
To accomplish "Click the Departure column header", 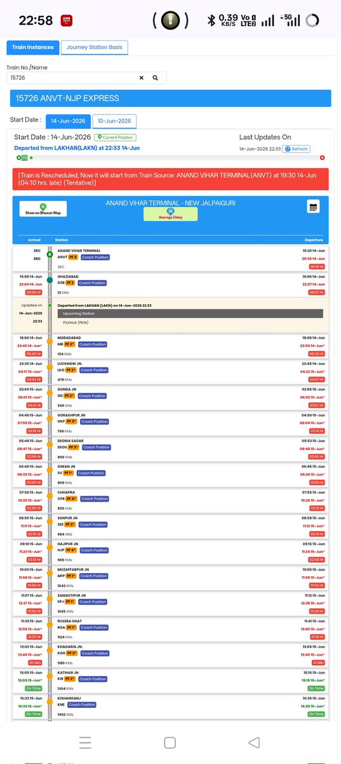I will pyautogui.click(x=314, y=240).
